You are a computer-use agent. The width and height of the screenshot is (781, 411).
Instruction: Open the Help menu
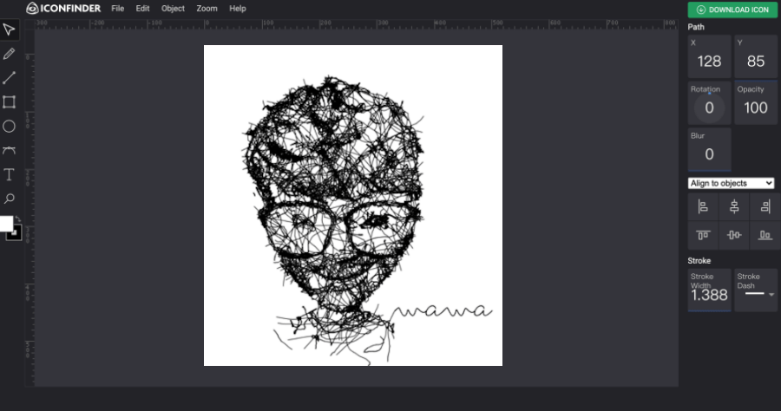[238, 9]
